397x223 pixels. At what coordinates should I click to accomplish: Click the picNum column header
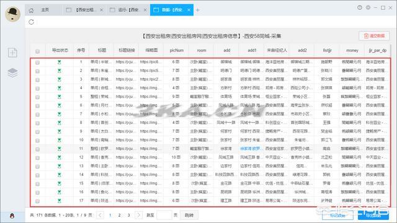coord(176,50)
